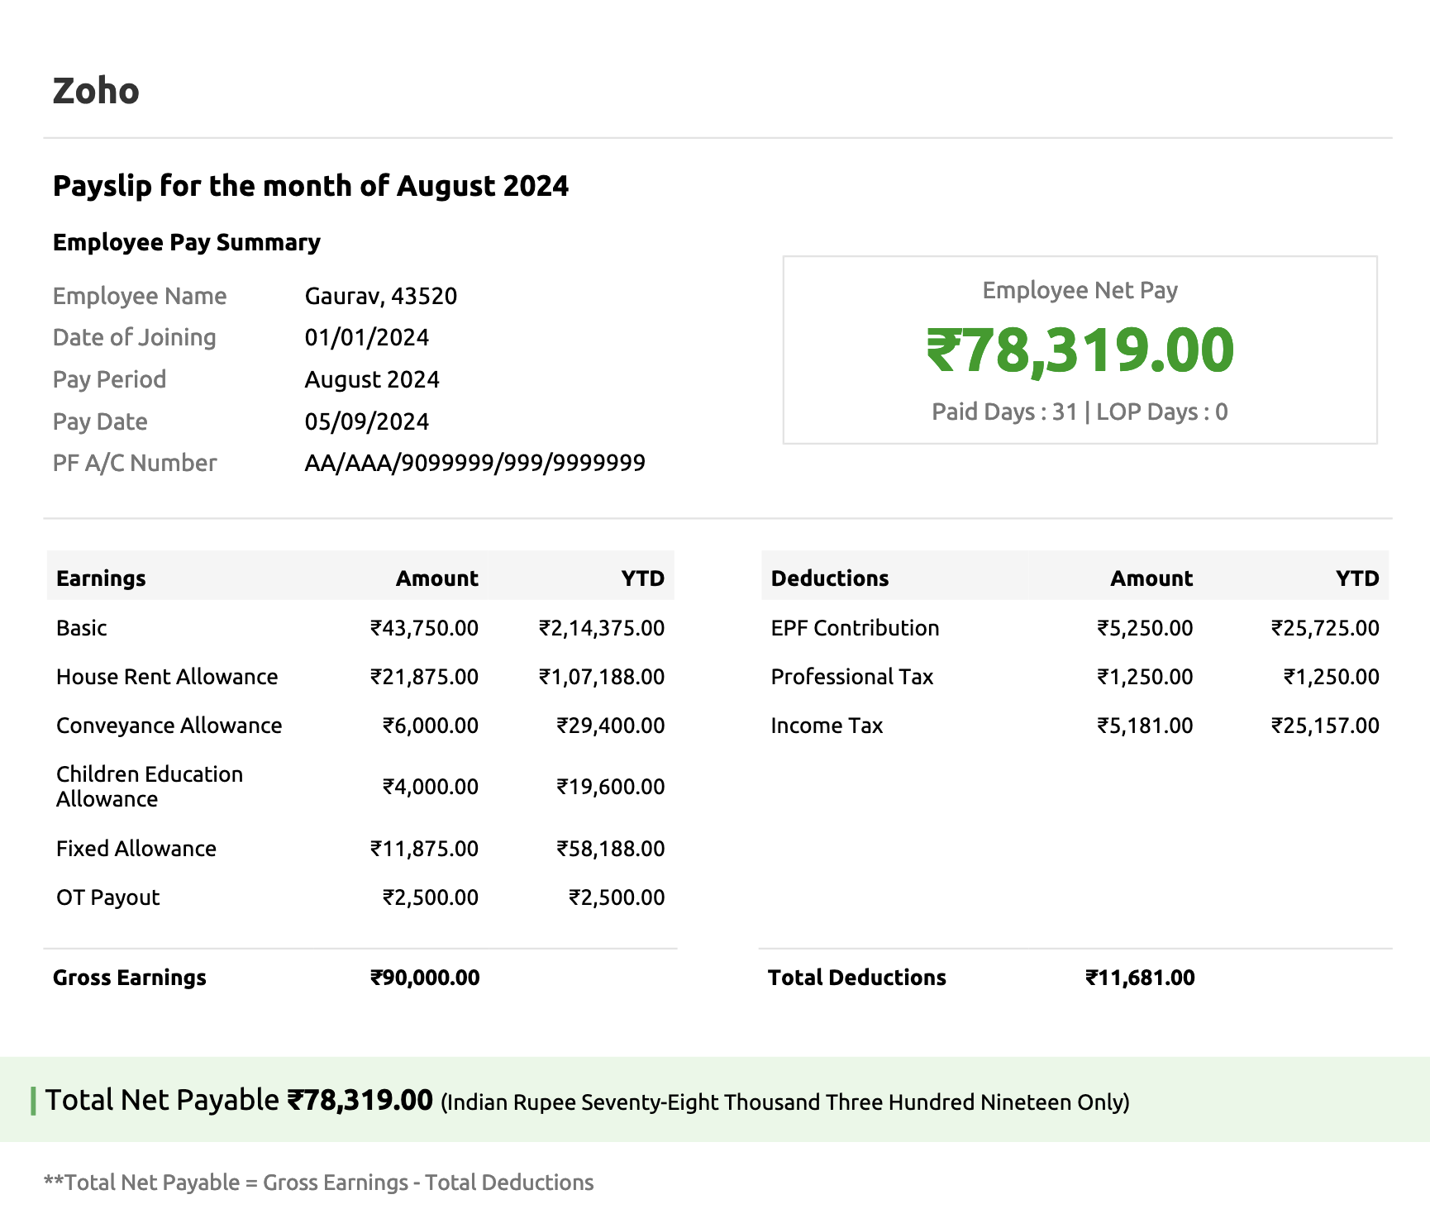1430x1228 pixels.
Task: Select Total Deductions amount ₹11,681.00
Action: click(x=1140, y=978)
